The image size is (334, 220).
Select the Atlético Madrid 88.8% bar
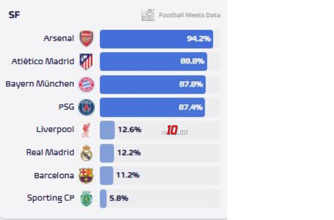tap(153, 62)
